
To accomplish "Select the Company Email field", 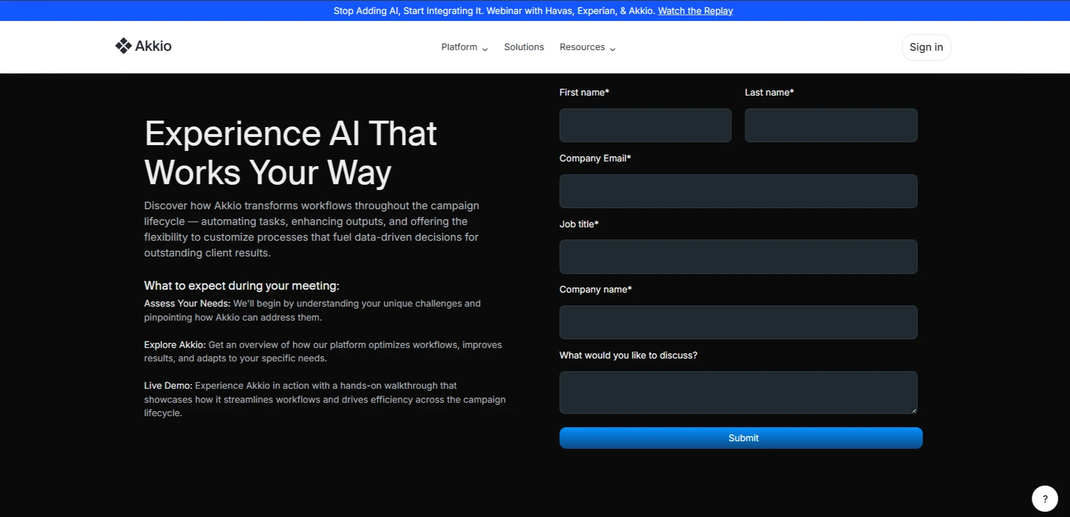I will [x=738, y=191].
